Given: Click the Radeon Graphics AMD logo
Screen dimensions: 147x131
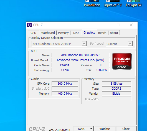Looking at the screenshot, I should (122, 61).
